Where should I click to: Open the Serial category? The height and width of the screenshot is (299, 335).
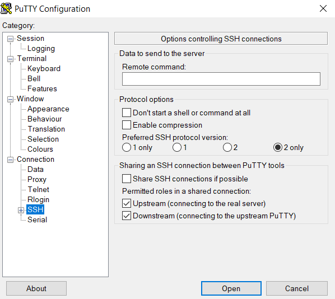[x=37, y=219]
